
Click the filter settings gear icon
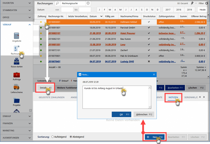(x=207, y=3)
